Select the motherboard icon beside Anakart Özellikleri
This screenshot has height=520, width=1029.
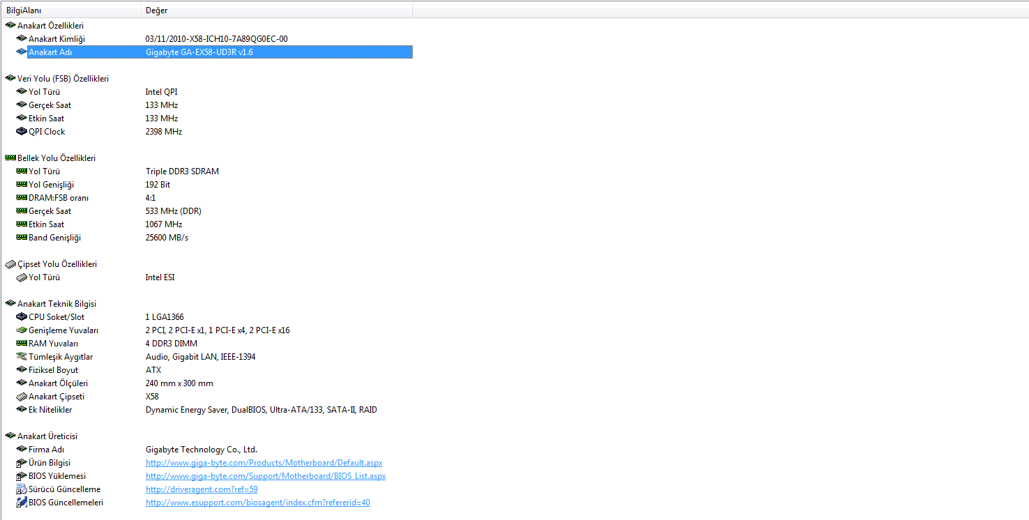tap(10, 26)
